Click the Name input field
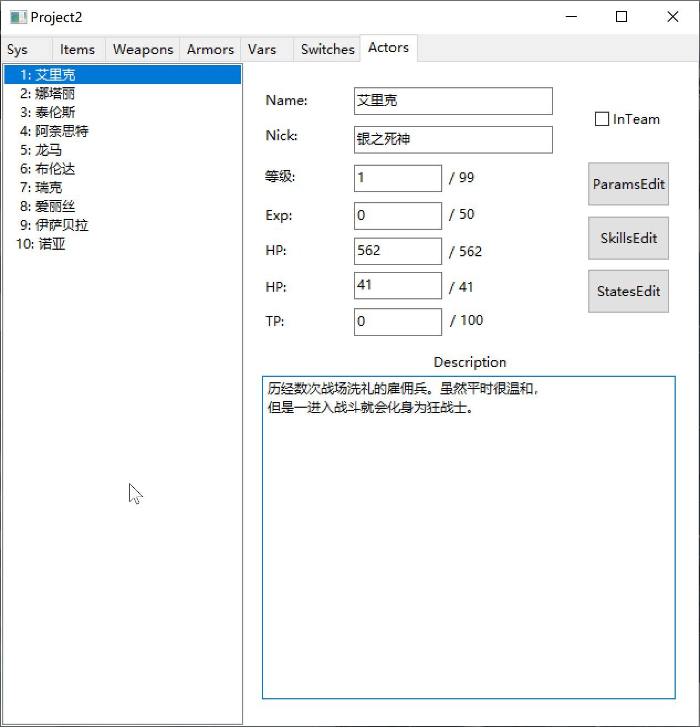 coord(453,101)
